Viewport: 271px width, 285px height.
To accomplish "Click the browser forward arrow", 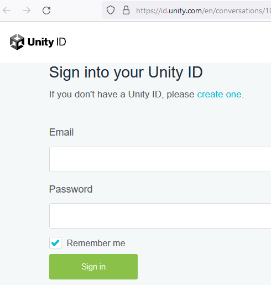I will point(27,11).
